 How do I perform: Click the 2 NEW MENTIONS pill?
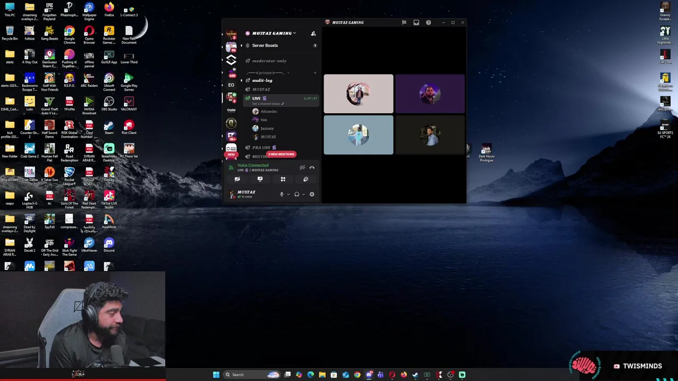click(281, 154)
